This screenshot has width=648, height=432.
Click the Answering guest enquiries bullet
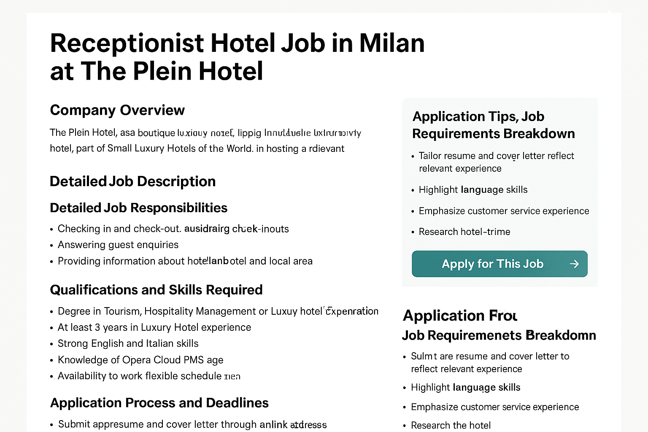118,245
